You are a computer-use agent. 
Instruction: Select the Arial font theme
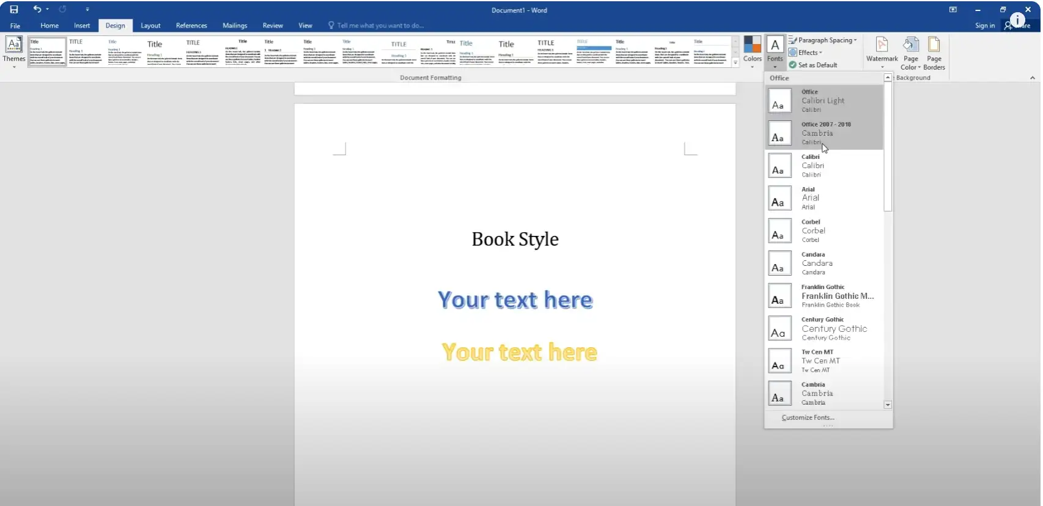coord(824,198)
